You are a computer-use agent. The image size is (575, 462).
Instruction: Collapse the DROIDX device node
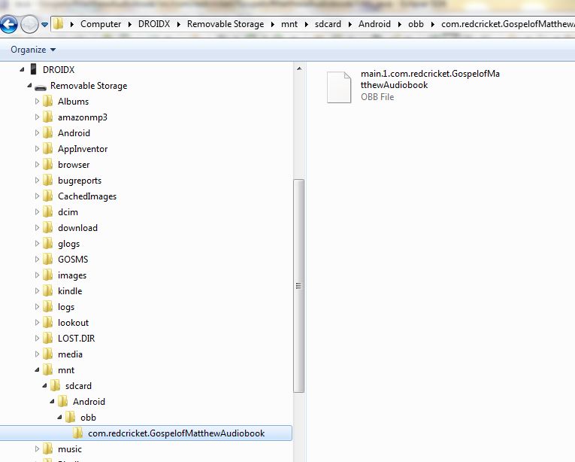pyautogui.click(x=22, y=69)
